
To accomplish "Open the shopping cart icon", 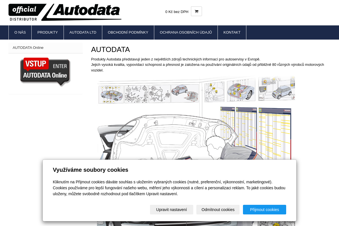I will pyautogui.click(x=196, y=11).
